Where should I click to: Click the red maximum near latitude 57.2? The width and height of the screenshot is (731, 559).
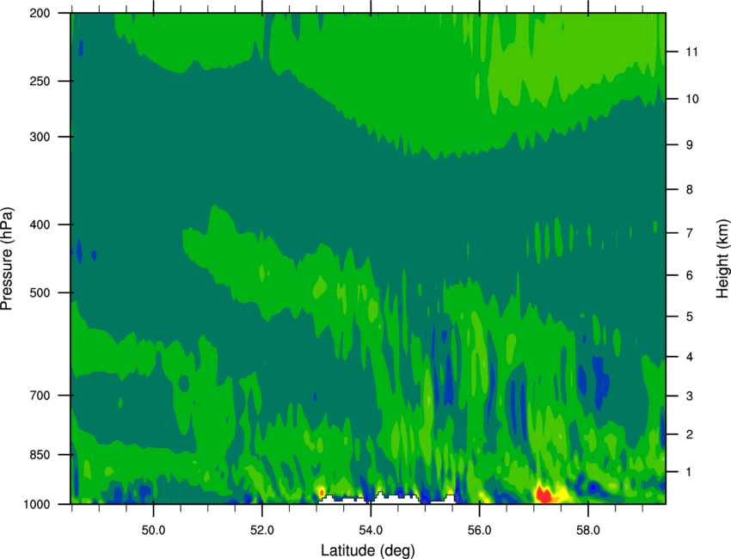(544, 494)
